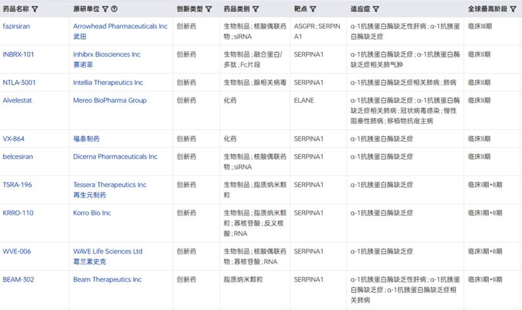Open 福泰制药 company link
Screen dimensions: 522x310
tap(86, 139)
